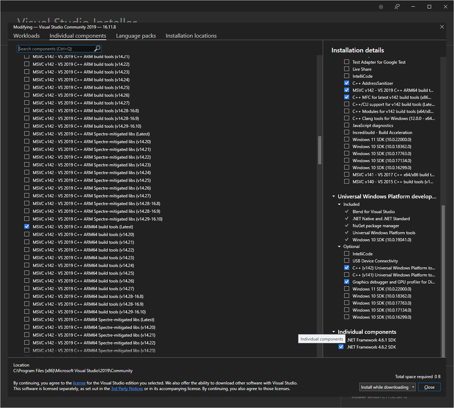Uncheck C++ MFC for latest v142 build tools
Viewport: 454px width, 408px height.
point(347,97)
